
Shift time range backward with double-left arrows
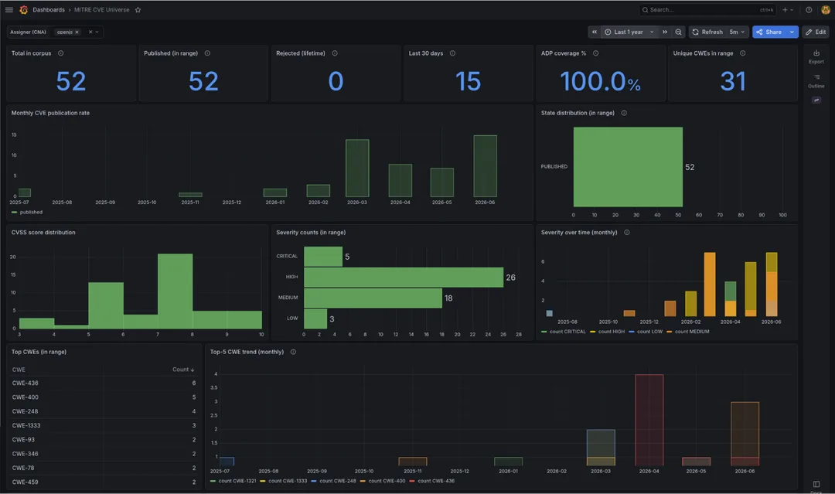[x=595, y=32]
